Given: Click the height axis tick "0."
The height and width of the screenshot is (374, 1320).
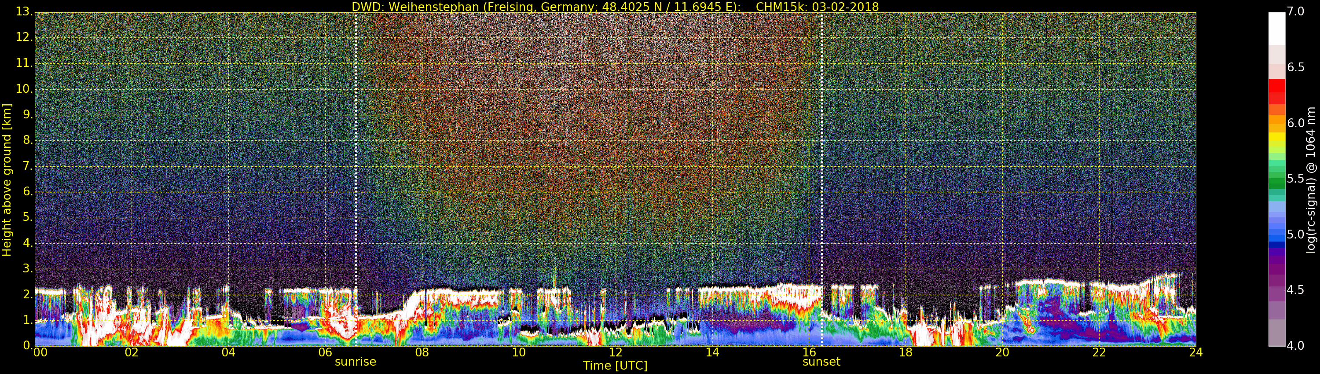Looking at the screenshot, I should (x=28, y=346).
